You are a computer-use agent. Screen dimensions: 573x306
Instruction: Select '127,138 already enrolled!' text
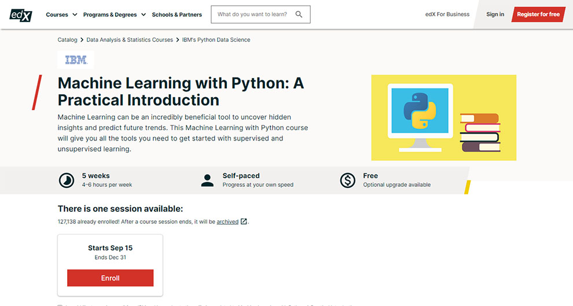coord(89,222)
